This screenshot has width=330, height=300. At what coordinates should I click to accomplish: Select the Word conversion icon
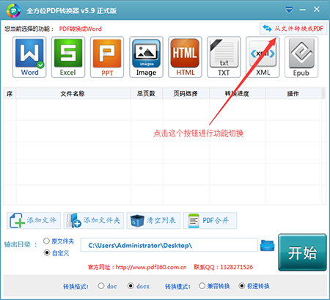point(29,57)
